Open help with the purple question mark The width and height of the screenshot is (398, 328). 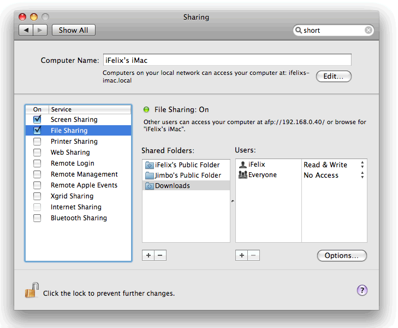point(362,290)
